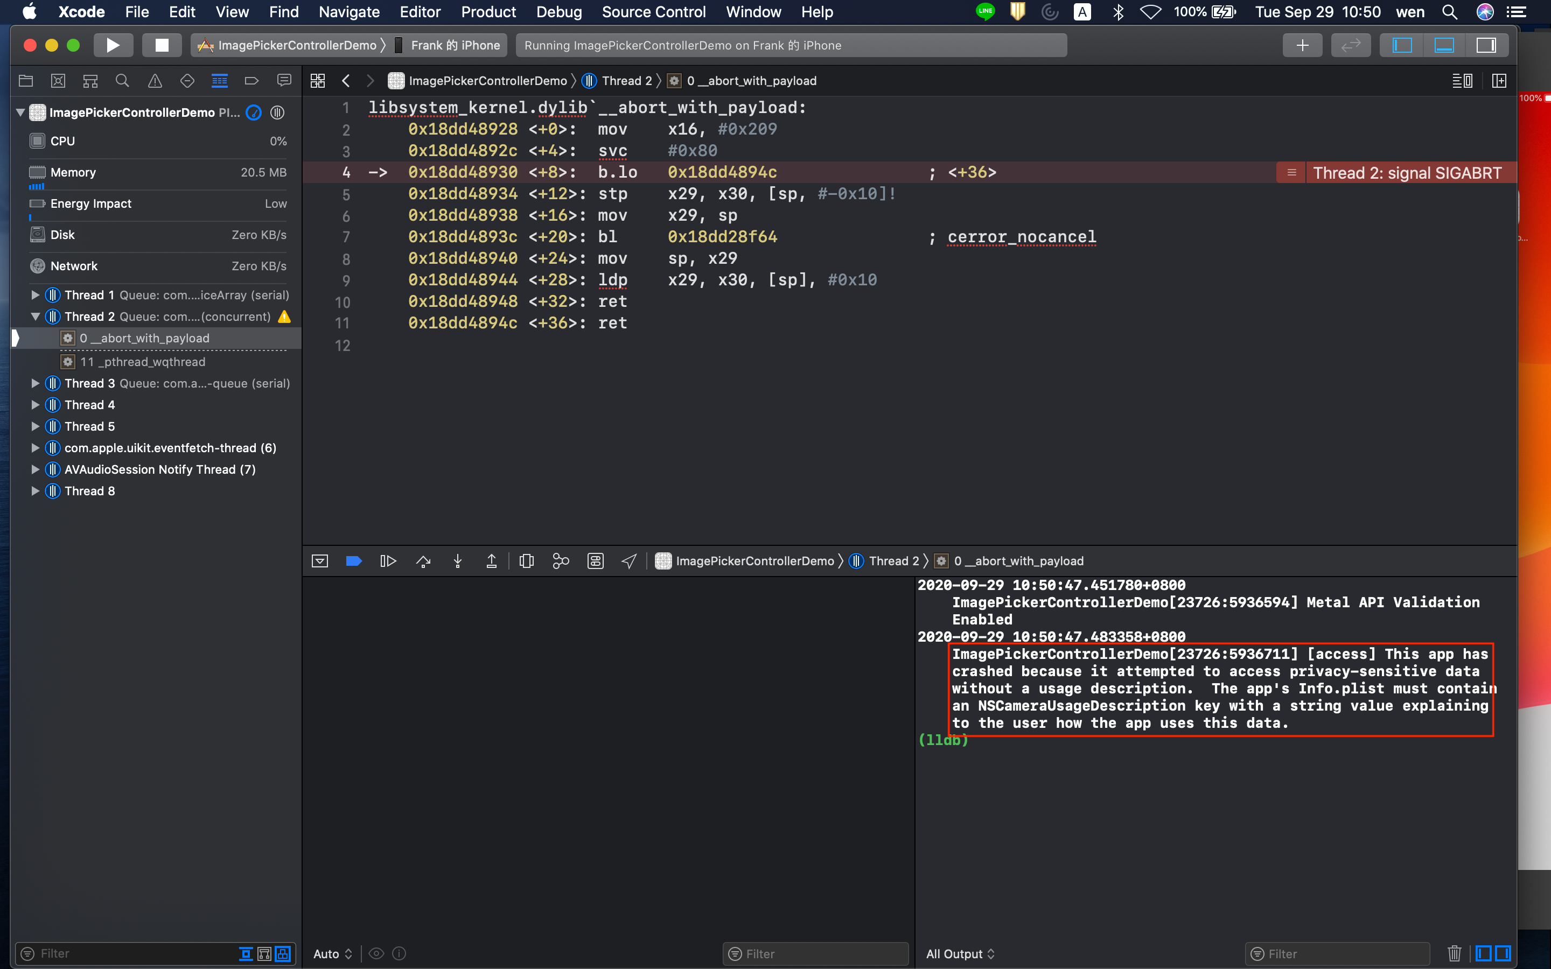The image size is (1551, 969).
Task: Click the Library plus button
Action: [x=1302, y=46]
